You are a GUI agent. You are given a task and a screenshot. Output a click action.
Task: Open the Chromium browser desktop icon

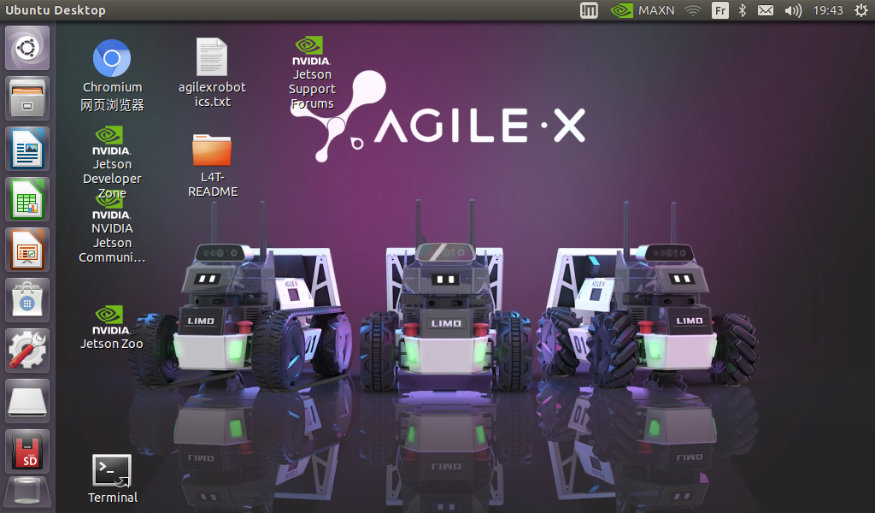coord(112,75)
